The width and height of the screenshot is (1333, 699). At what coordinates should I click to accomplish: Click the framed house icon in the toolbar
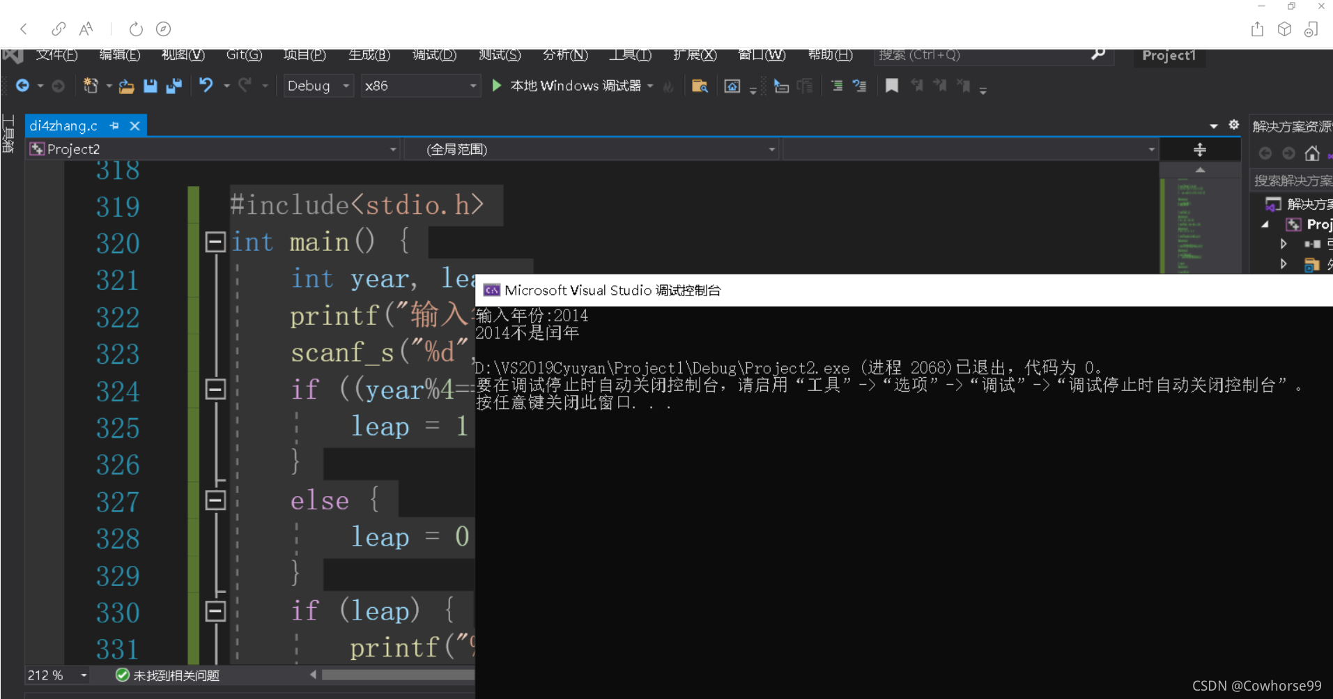point(732,86)
